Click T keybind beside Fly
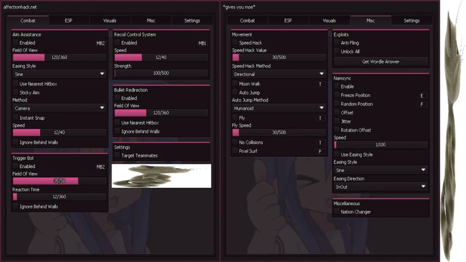The image size is (466, 262). [320, 118]
